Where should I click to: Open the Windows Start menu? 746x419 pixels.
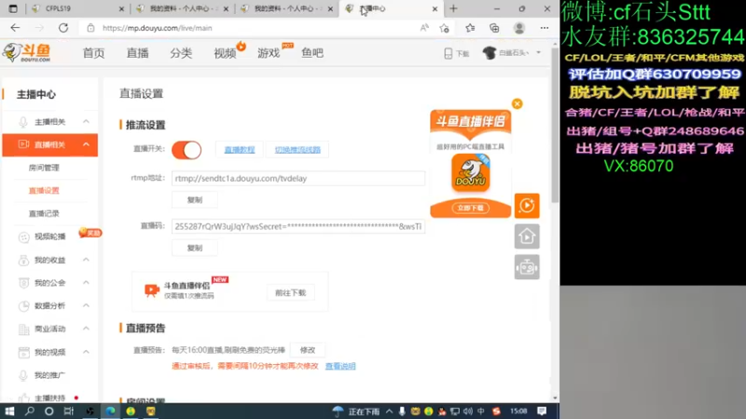point(9,412)
